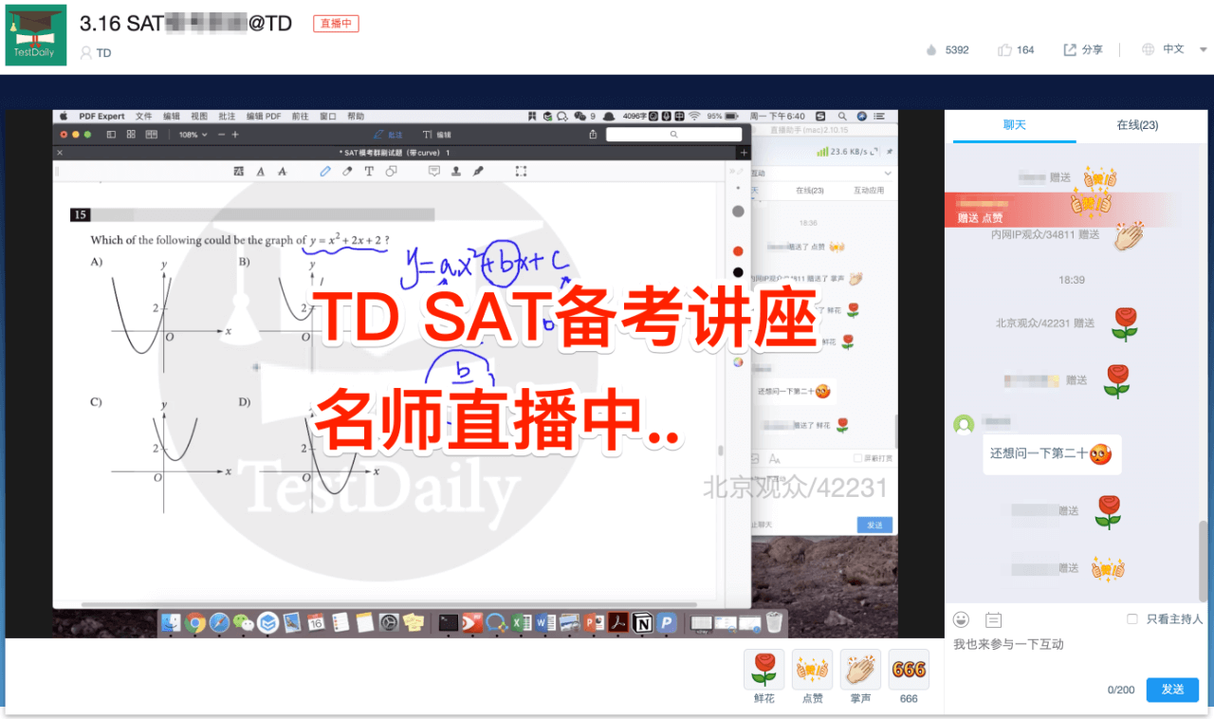Open the emoji picker in chat

pyautogui.click(x=962, y=619)
